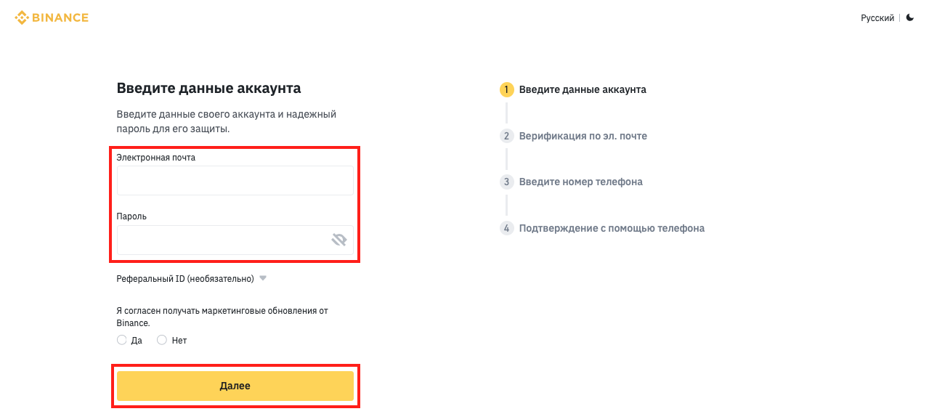Select the "Да" radio button

pos(122,340)
